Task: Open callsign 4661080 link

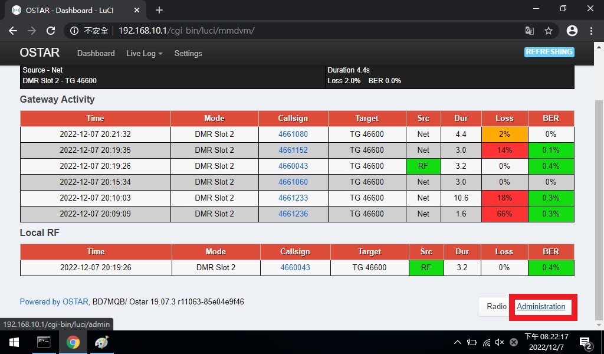Action: coord(293,134)
